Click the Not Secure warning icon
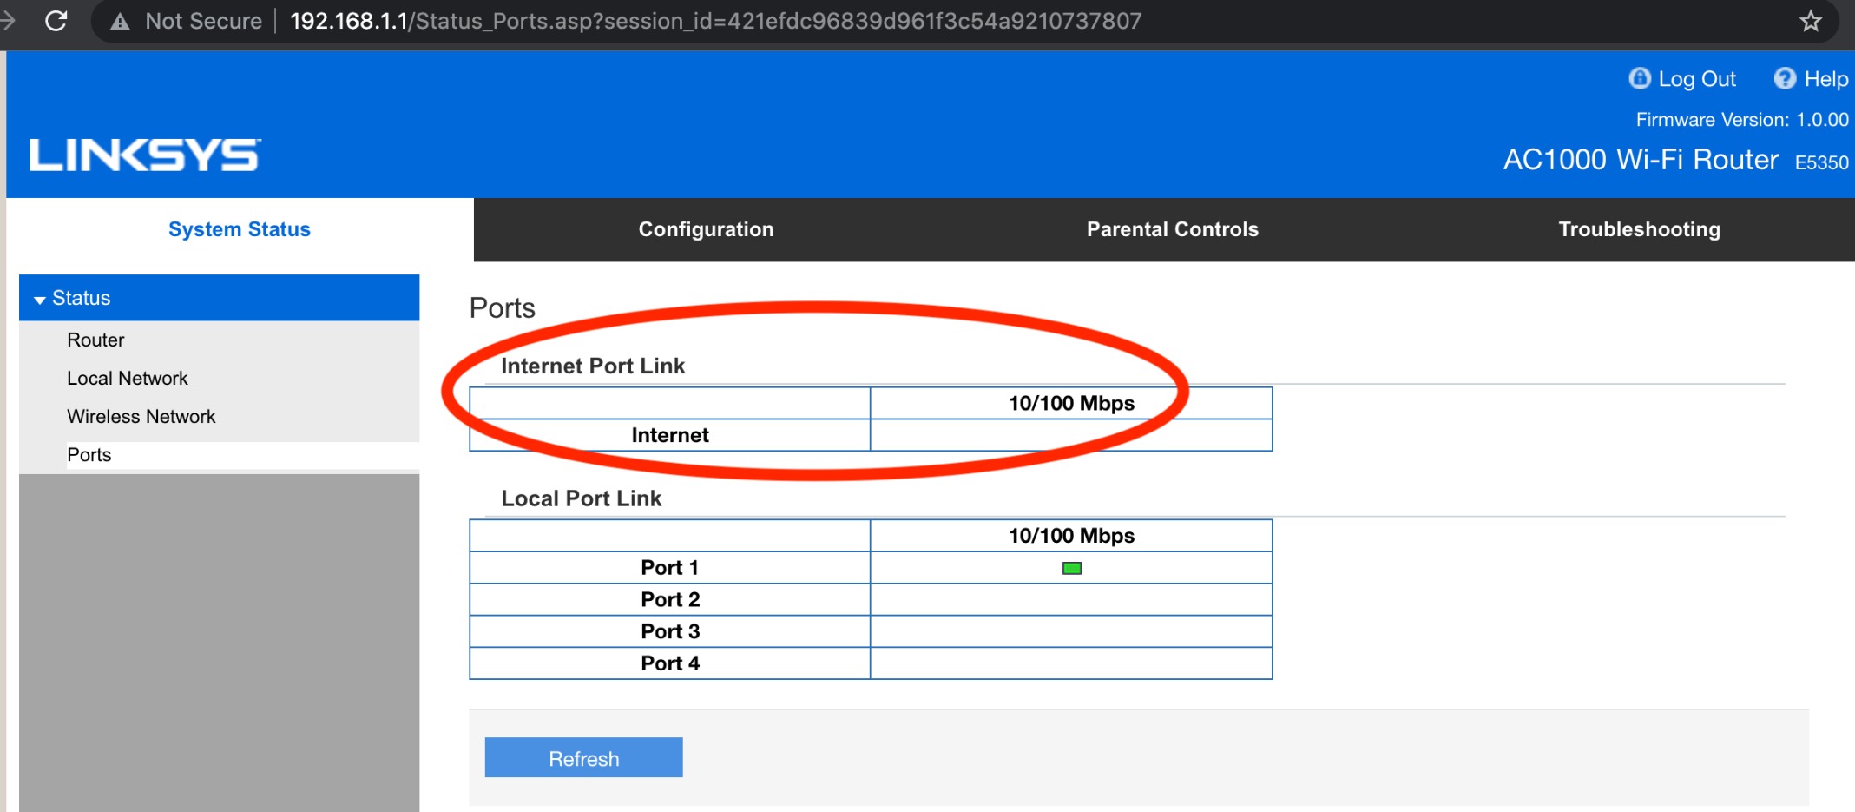The image size is (1855, 812). 121,22
